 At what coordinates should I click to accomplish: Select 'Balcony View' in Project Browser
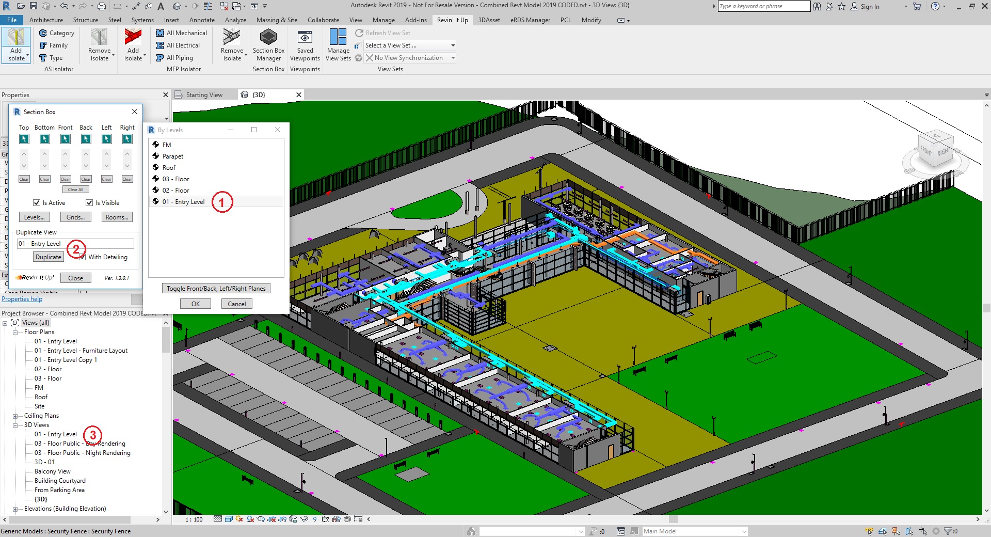tap(53, 471)
